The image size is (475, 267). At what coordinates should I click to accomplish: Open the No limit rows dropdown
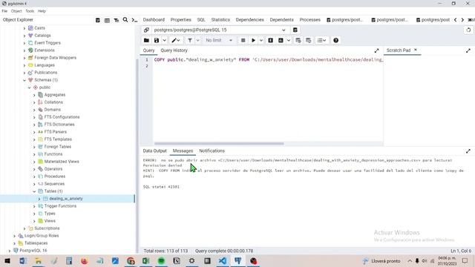[x=219, y=40]
